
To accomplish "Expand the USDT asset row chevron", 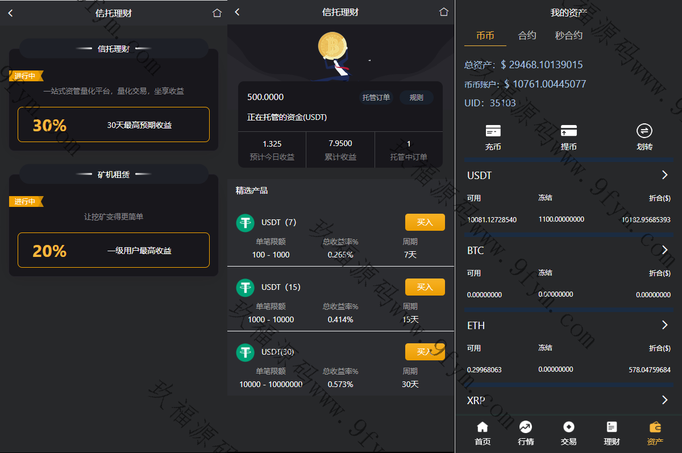I will click(664, 175).
